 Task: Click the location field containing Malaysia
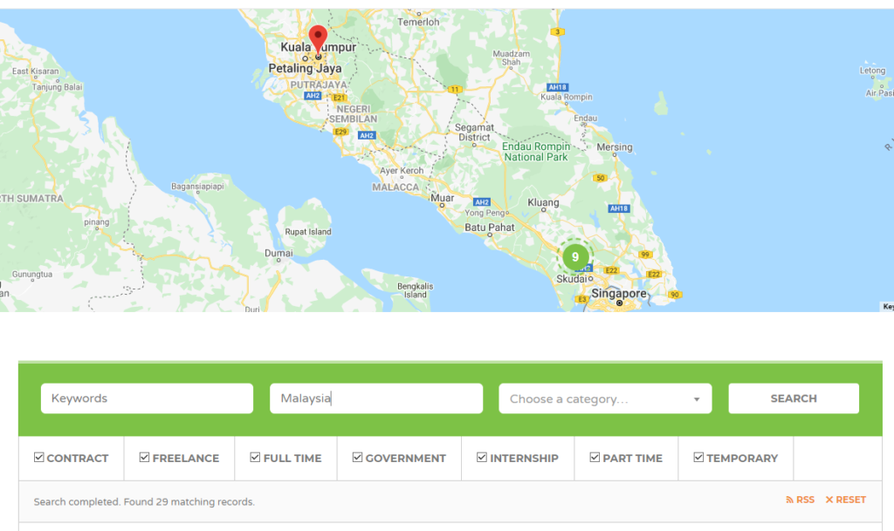coord(376,398)
